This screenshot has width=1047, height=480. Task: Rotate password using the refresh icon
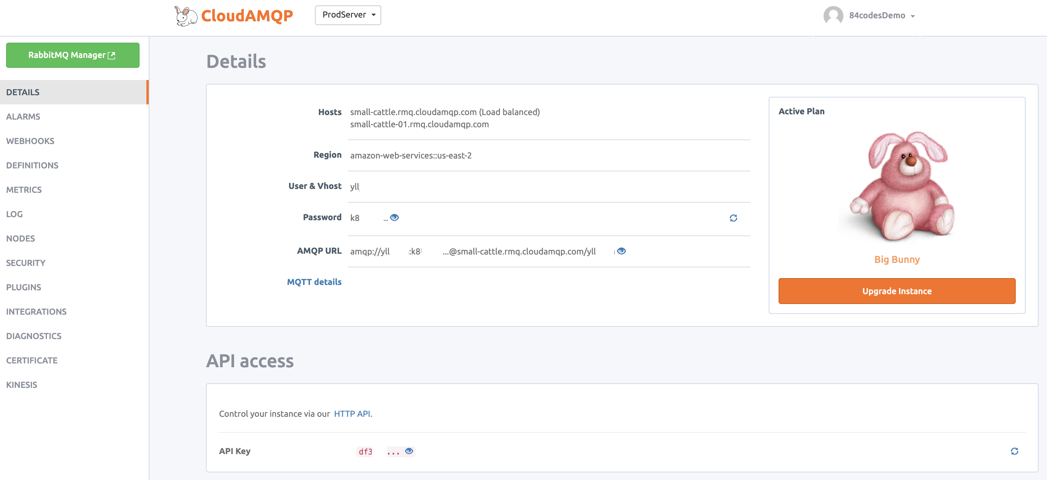733,218
